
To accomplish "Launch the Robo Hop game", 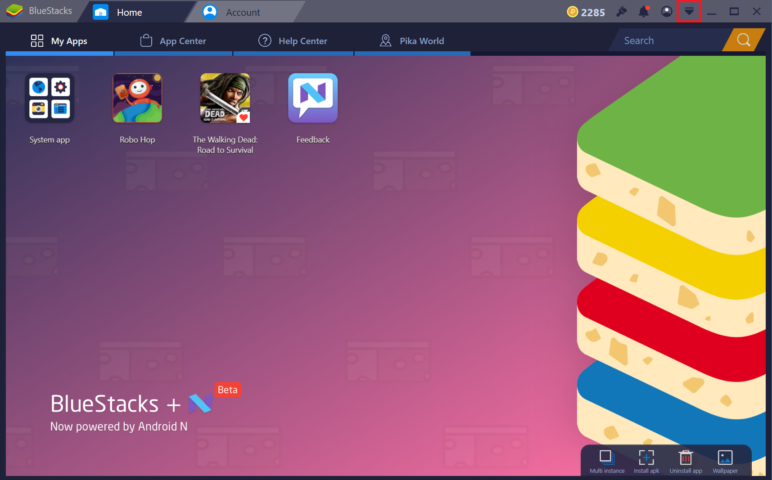I will [x=137, y=98].
